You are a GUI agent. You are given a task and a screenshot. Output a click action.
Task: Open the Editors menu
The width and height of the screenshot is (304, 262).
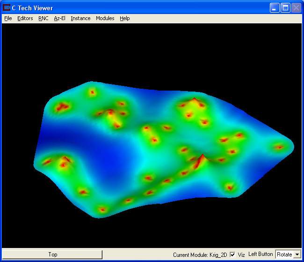25,18
